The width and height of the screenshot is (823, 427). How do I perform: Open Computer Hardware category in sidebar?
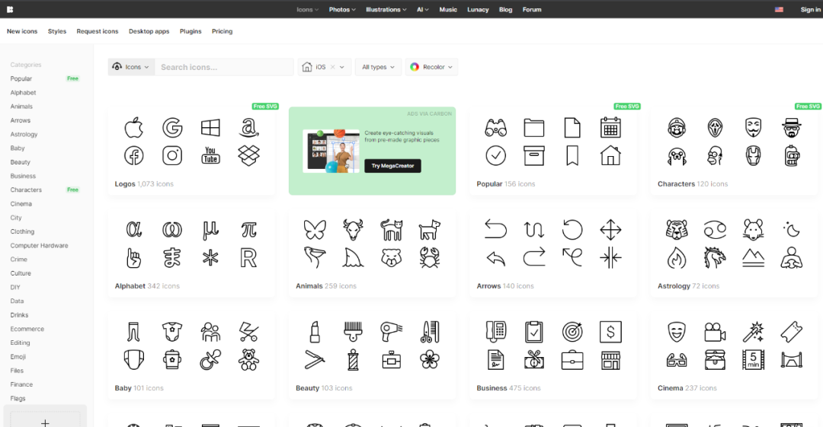(x=40, y=246)
